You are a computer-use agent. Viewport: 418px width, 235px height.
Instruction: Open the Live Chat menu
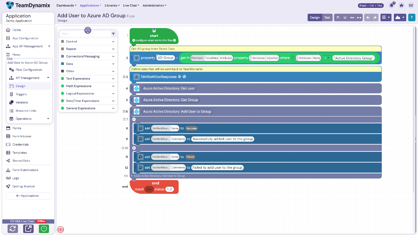point(131,6)
